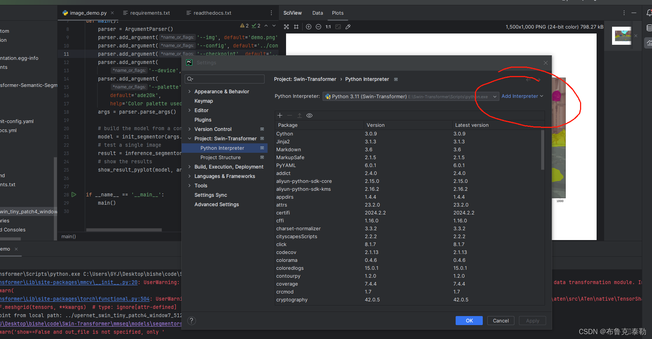Zoom in on the plot image
Viewport: 652px width, 339px height.
[x=309, y=27]
